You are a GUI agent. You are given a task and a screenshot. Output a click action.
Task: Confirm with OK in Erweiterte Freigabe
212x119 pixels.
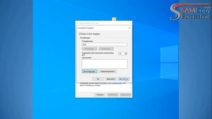(98, 79)
